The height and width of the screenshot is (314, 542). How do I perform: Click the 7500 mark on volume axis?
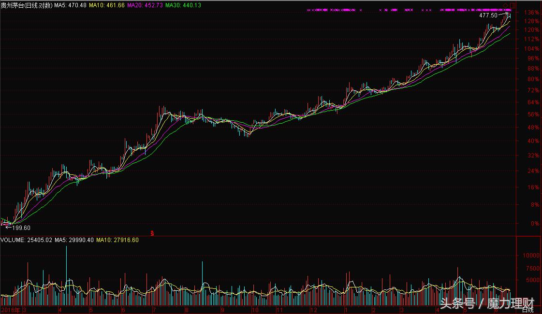point(533,268)
